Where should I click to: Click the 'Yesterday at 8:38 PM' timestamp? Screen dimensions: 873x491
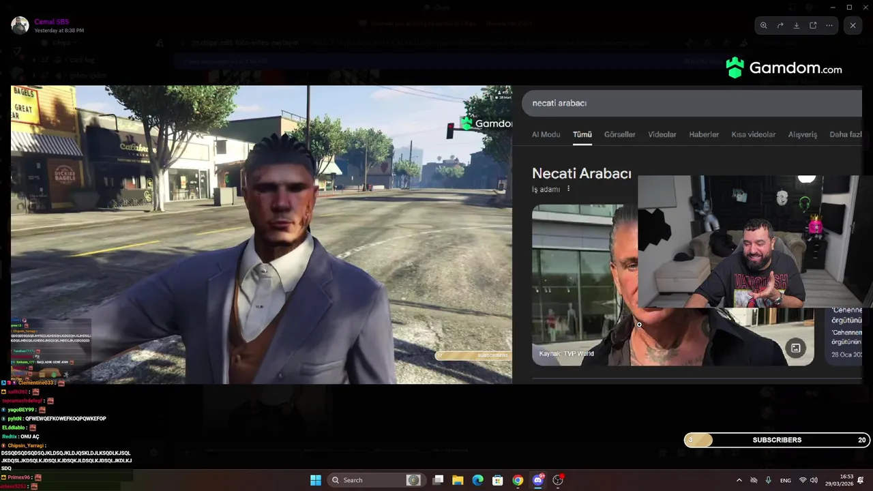click(59, 31)
